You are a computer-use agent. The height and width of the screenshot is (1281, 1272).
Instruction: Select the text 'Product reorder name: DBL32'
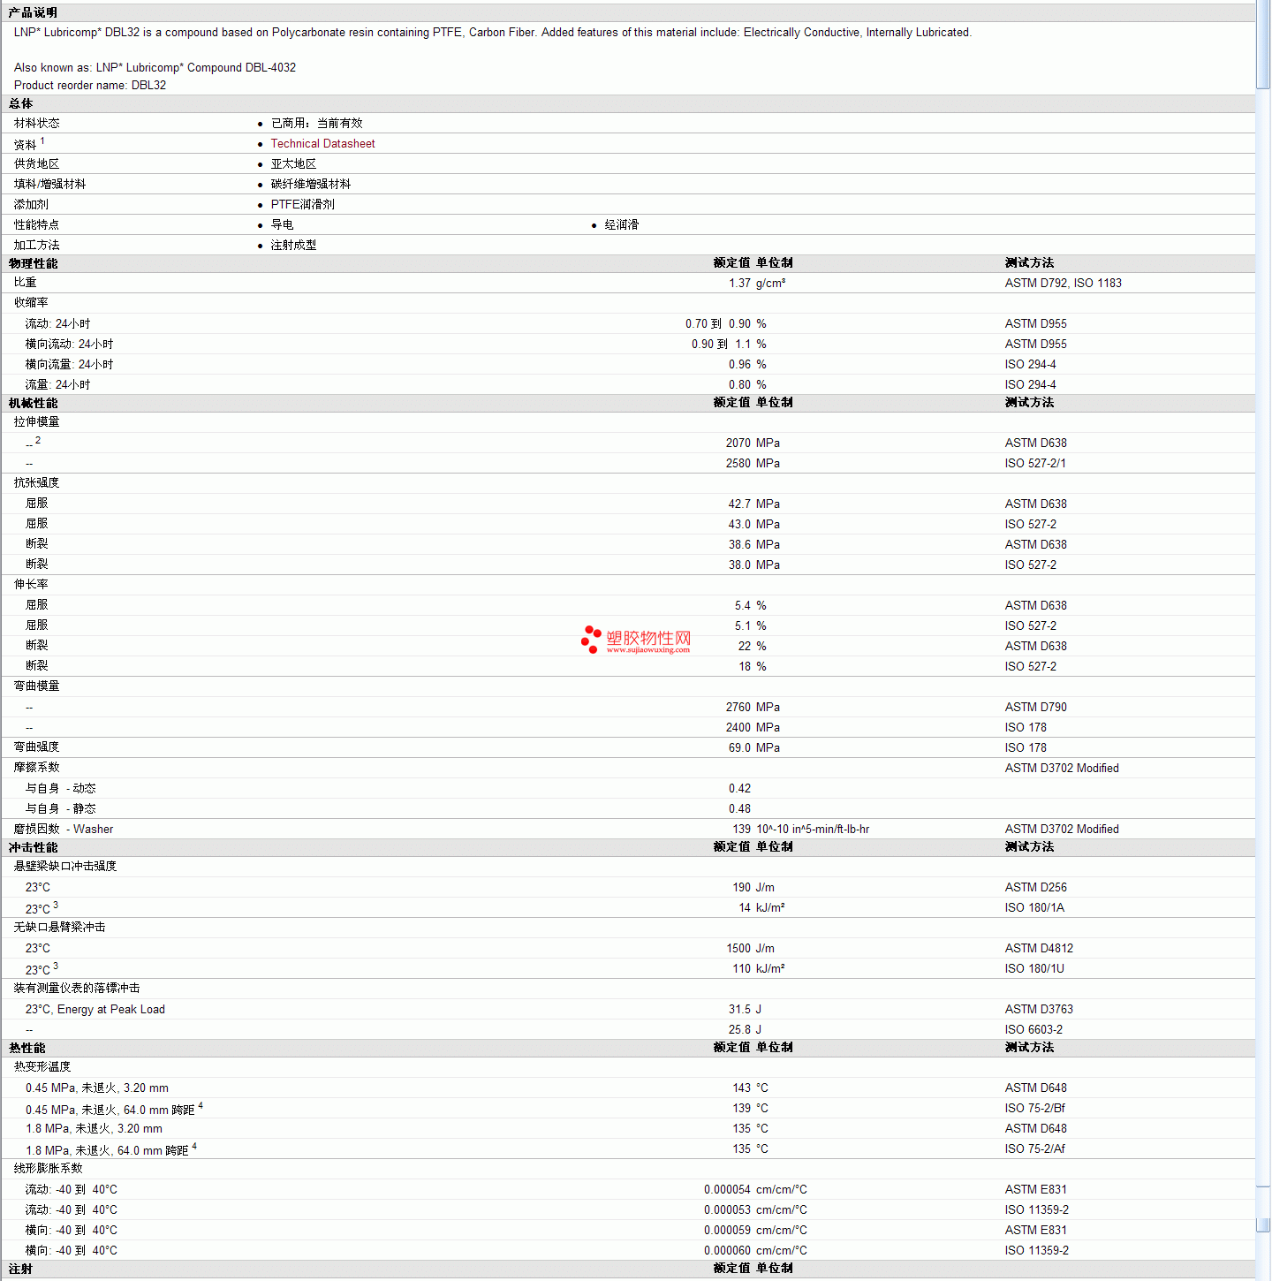point(90,85)
